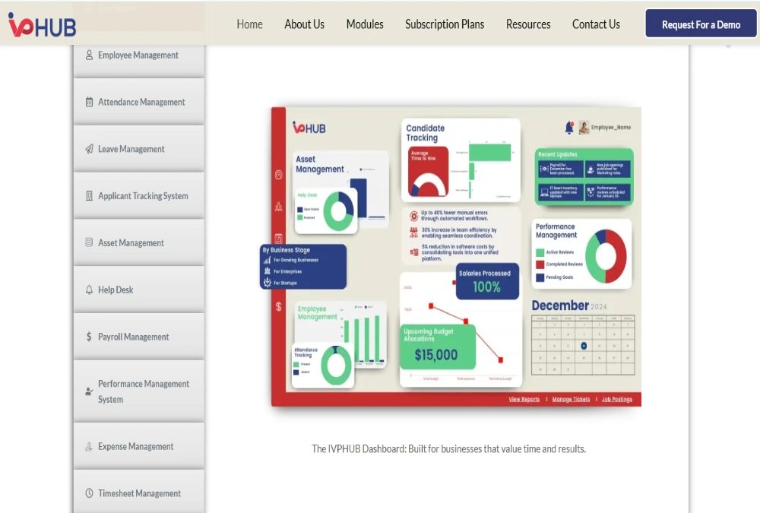760x513 pixels.
Task: Click the gauge icon in dashboard red sidebar
Action: click(x=279, y=175)
